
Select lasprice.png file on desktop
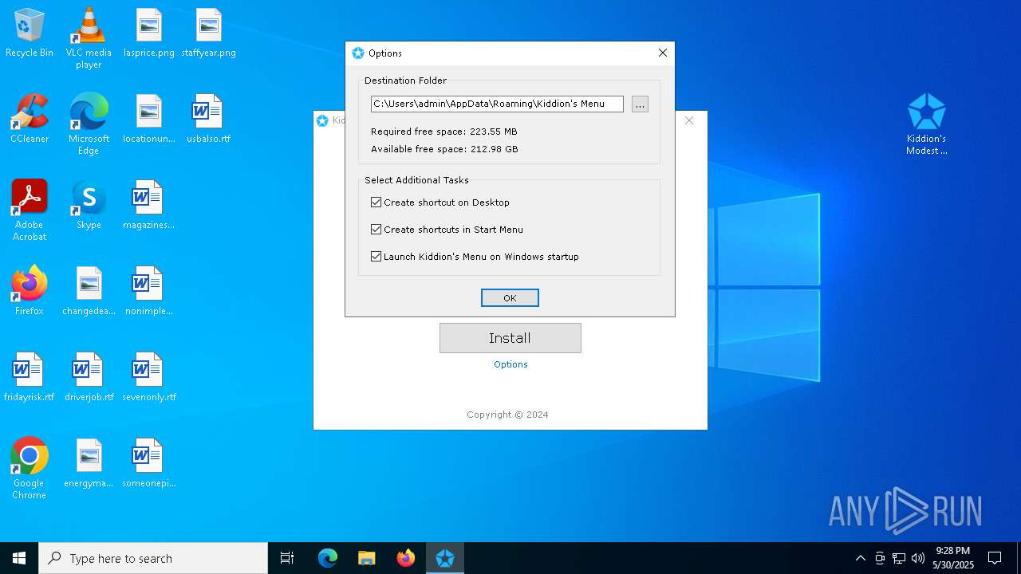(148, 33)
